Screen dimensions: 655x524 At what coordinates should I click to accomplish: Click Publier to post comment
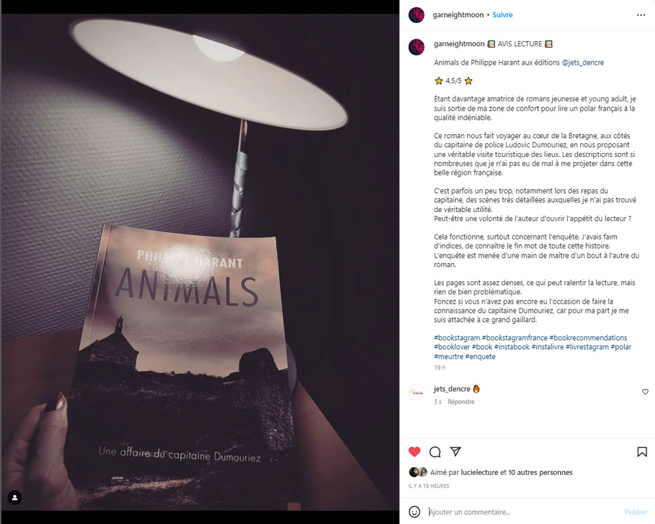point(635,512)
